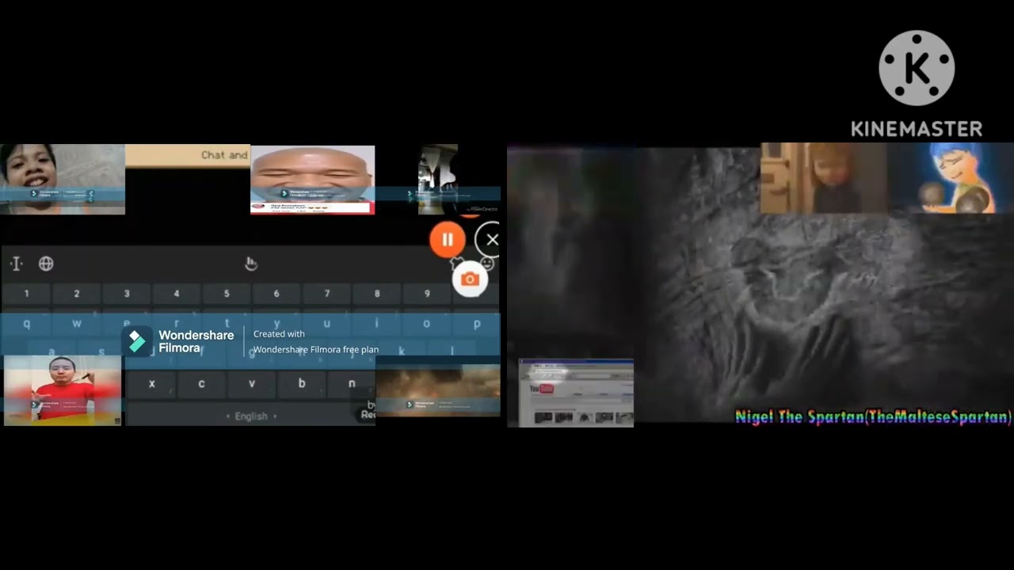The width and height of the screenshot is (1014, 570).
Task: Tap the number 9 key
Action: pyautogui.click(x=427, y=294)
